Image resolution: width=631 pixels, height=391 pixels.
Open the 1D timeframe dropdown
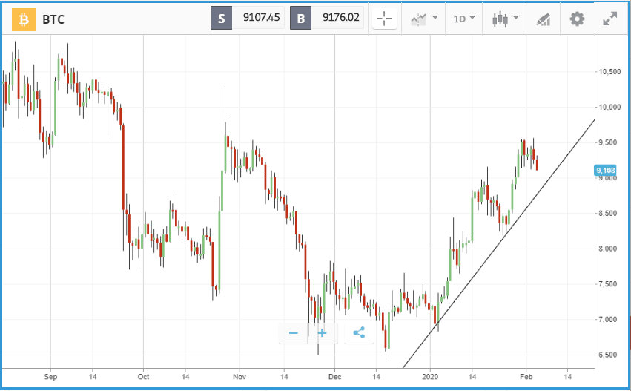[464, 19]
